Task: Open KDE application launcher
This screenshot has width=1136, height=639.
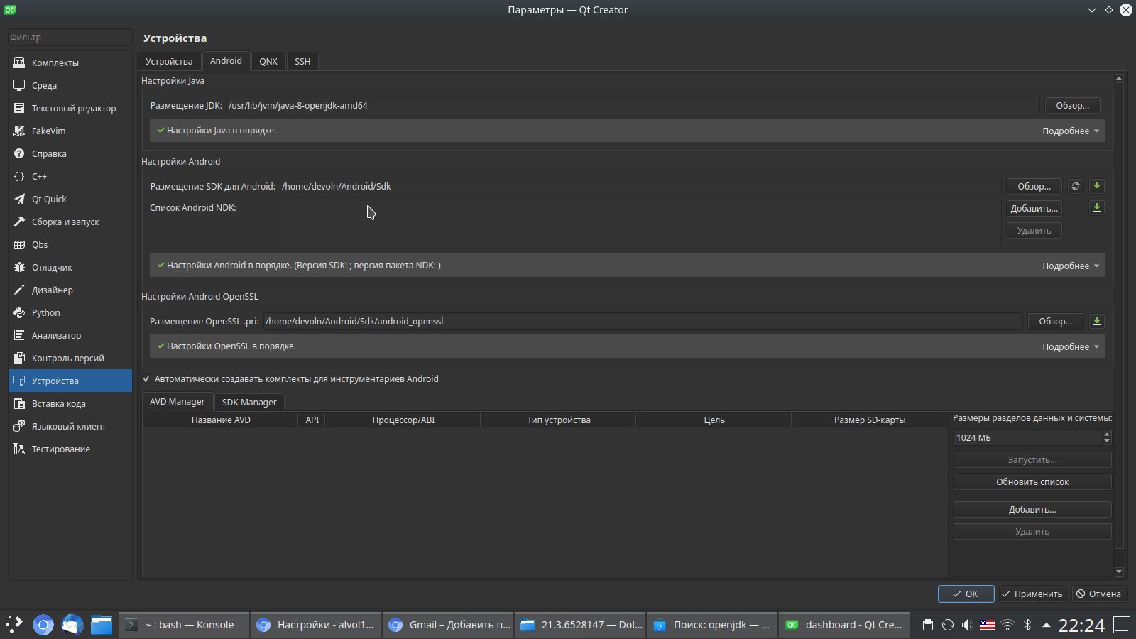Action: tap(14, 625)
